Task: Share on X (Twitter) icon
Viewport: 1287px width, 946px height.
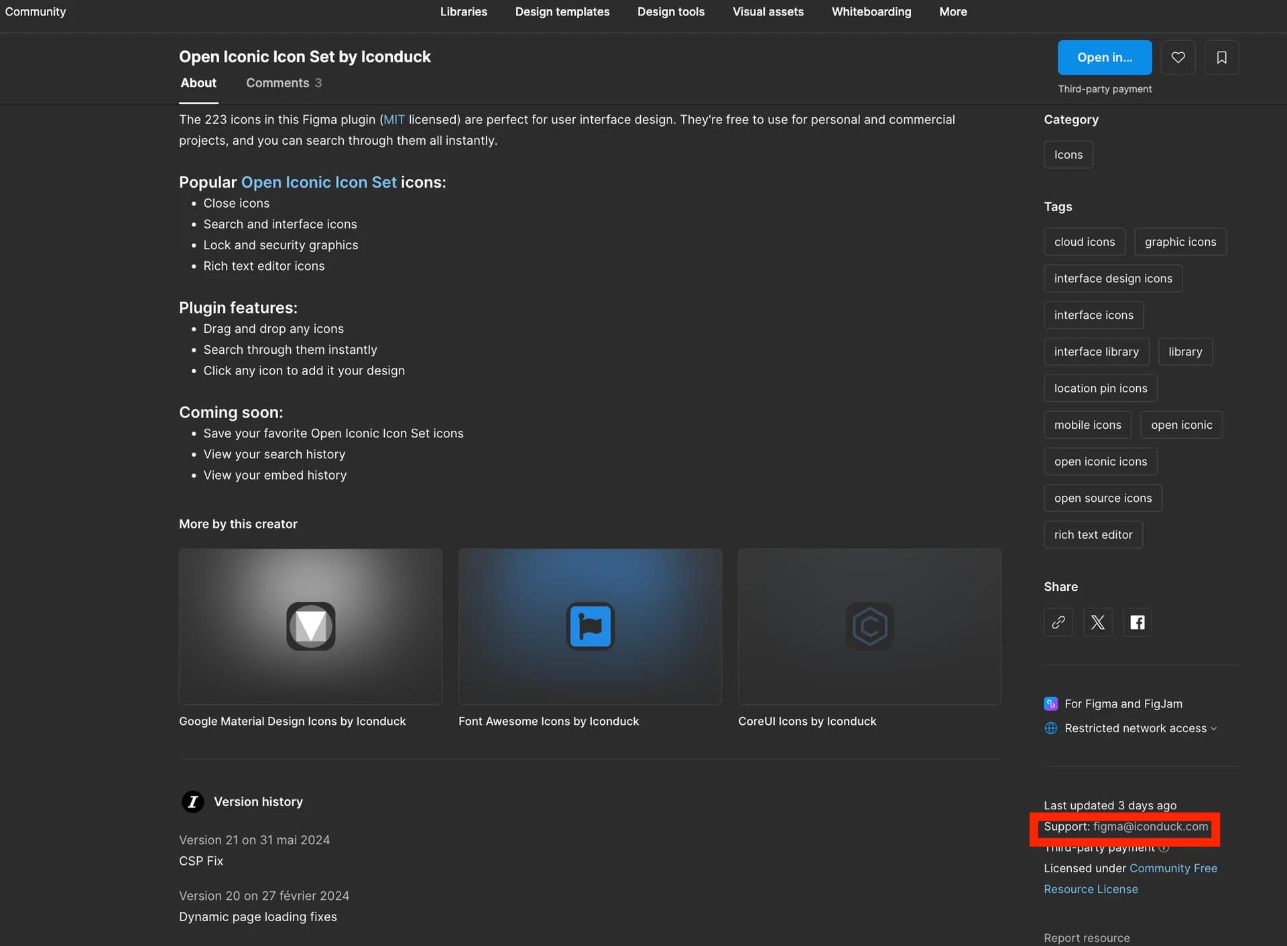Action: pyautogui.click(x=1098, y=622)
